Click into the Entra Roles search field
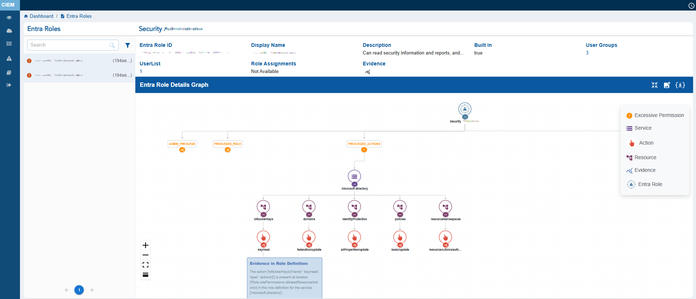The width and height of the screenshot is (696, 299). (69, 45)
